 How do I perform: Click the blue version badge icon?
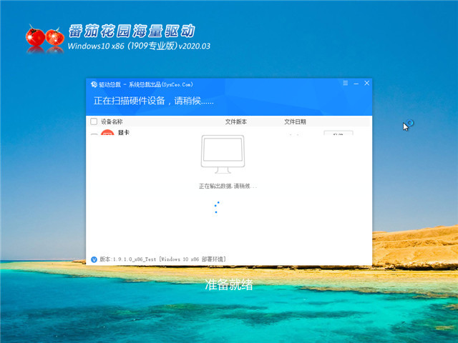(94, 258)
